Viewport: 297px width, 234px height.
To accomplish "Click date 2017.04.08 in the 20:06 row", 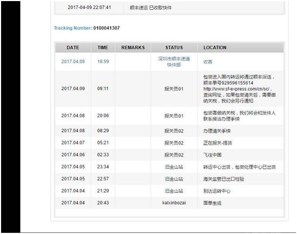I will tap(73, 116).
